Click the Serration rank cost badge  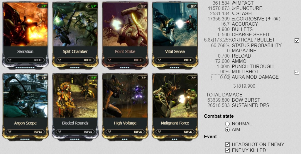(x=43, y=6)
